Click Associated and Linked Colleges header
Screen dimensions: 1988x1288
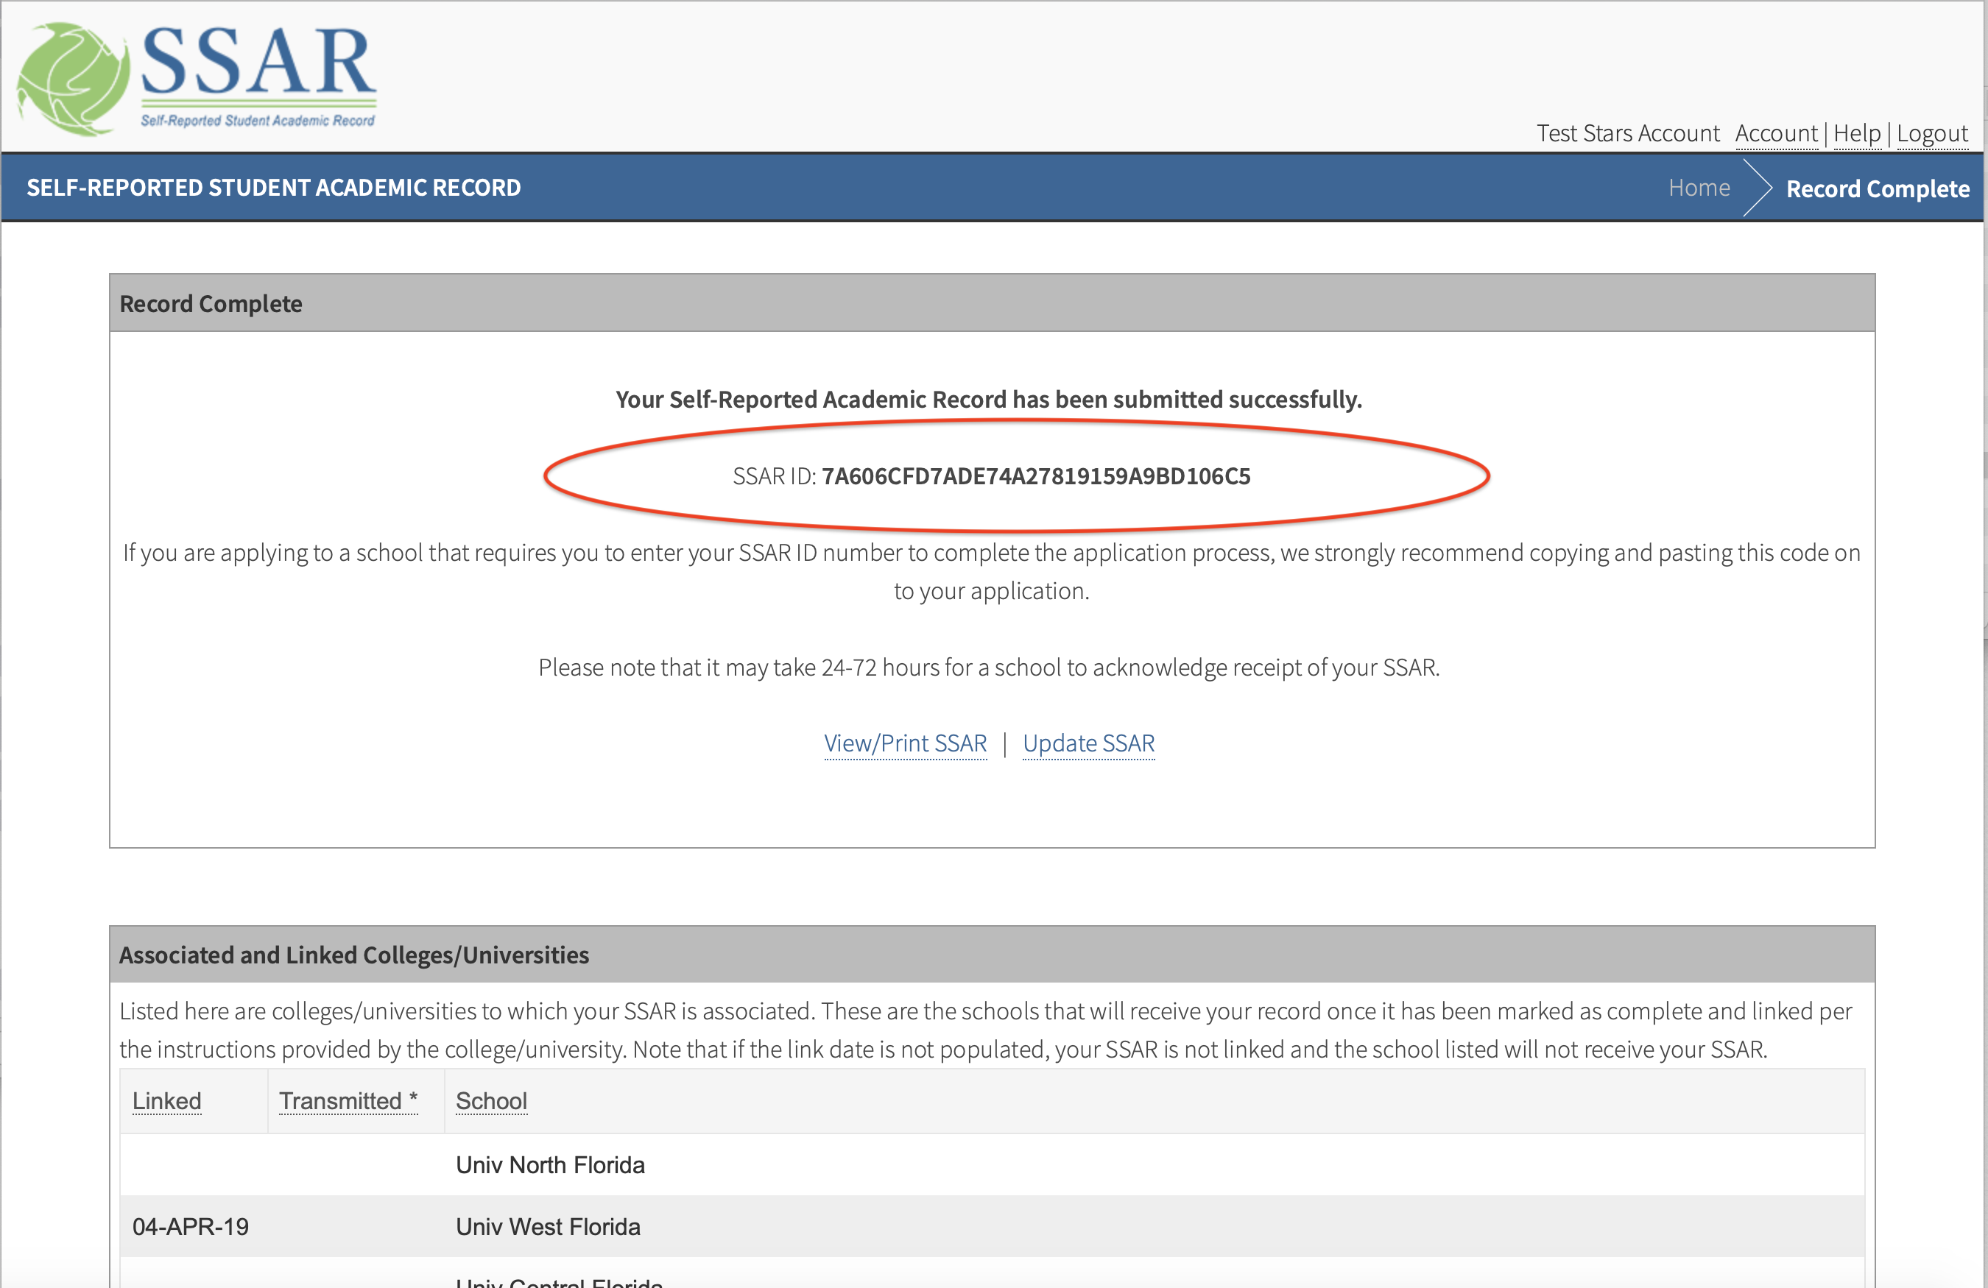tap(353, 955)
